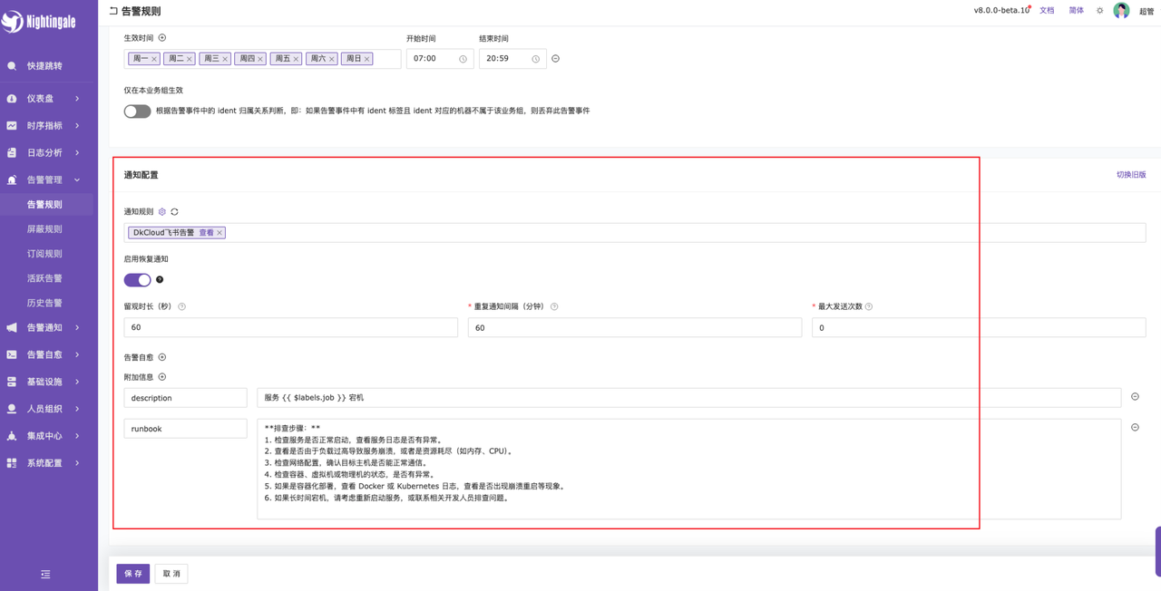Go to 活跃告警 in the sidebar

click(44, 278)
